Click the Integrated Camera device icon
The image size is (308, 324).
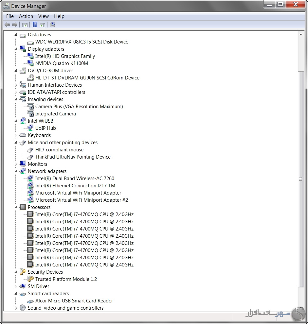click(30, 114)
